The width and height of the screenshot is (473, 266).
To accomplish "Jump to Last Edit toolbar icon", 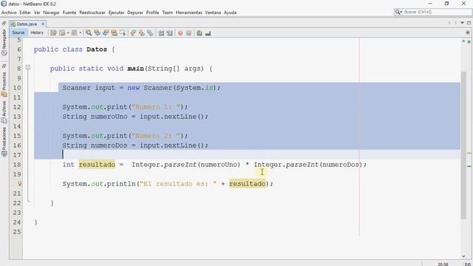I will point(53,33).
